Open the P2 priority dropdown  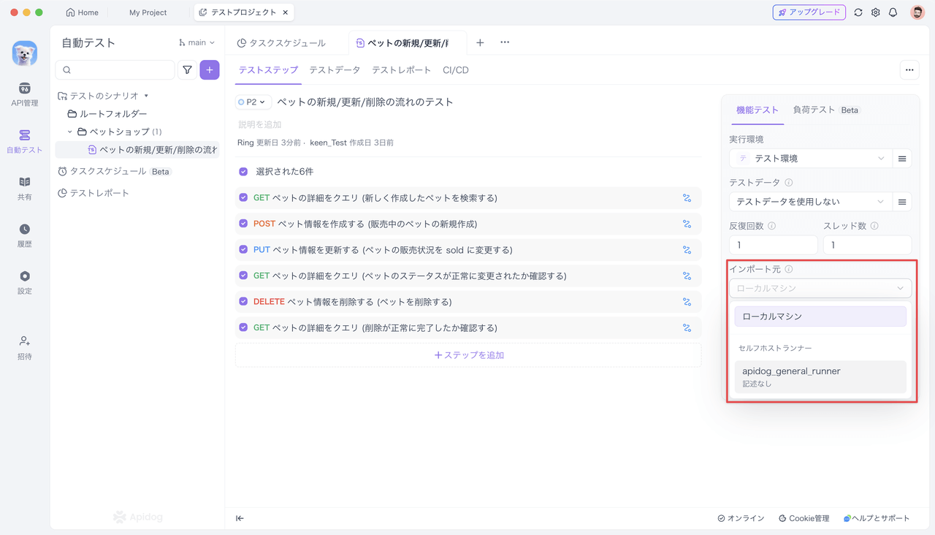[x=253, y=102]
